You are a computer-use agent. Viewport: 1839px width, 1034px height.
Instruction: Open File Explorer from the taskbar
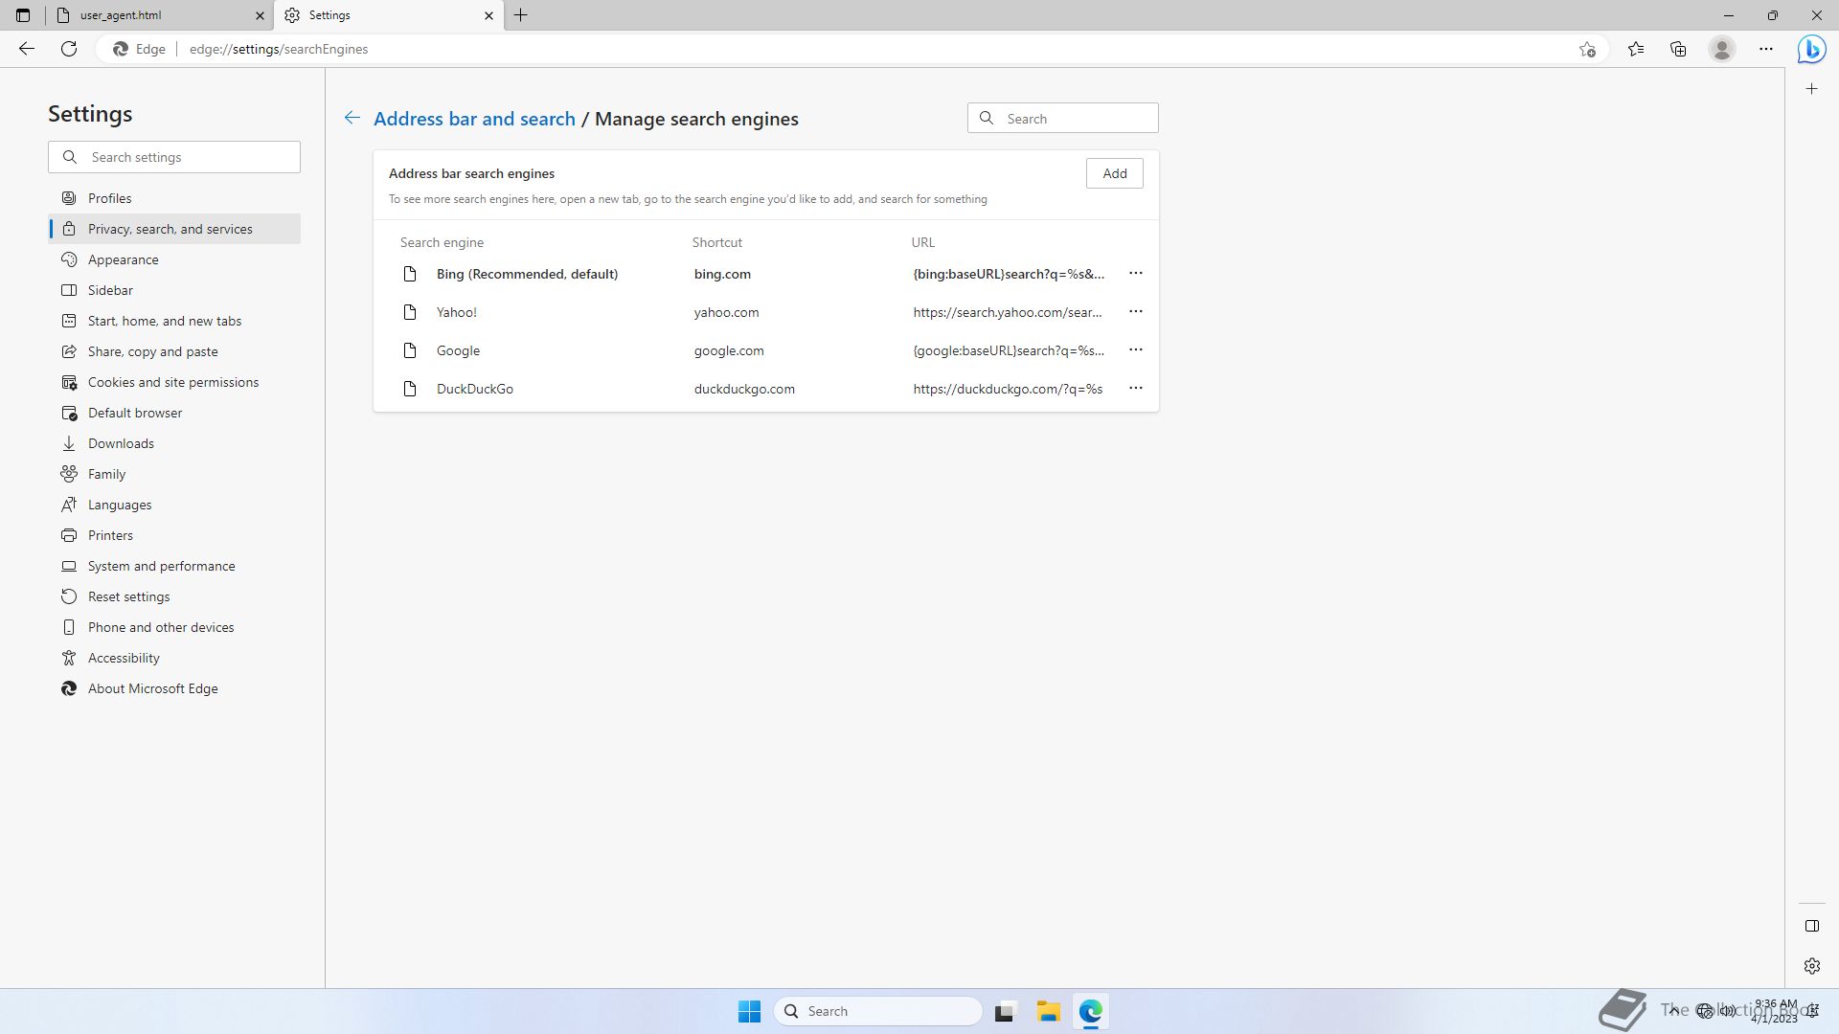1048,1011
